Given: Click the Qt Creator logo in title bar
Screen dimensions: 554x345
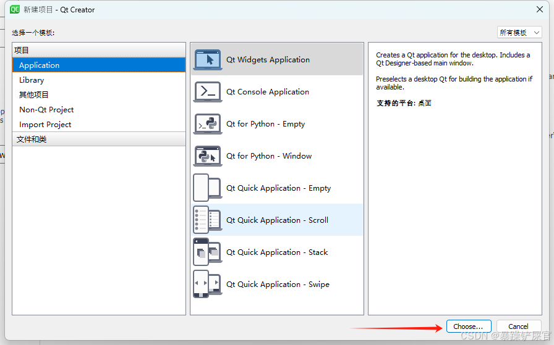Looking at the screenshot, I should pos(15,9).
